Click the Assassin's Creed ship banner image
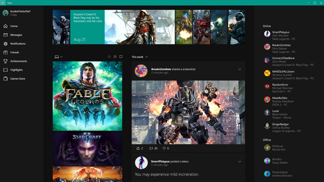This screenshot has height=182, width=324. coord(140,27)
